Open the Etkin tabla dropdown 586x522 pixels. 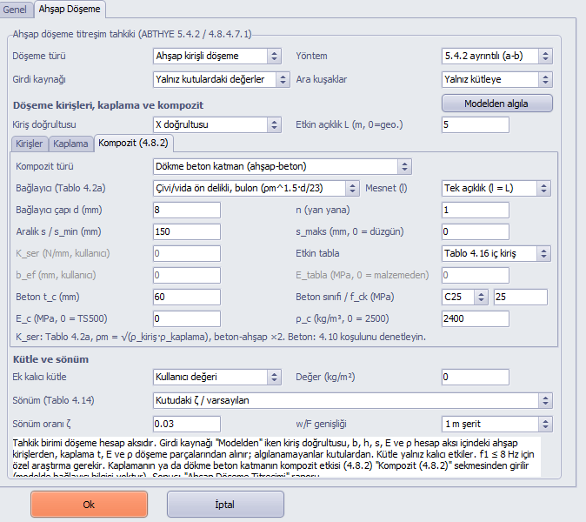click(x=496, y=253)
